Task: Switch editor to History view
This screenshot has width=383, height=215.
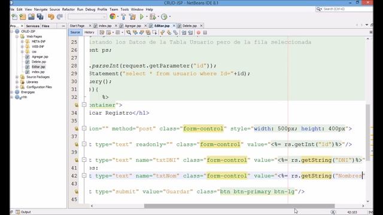Action: (x=89, y=32)
